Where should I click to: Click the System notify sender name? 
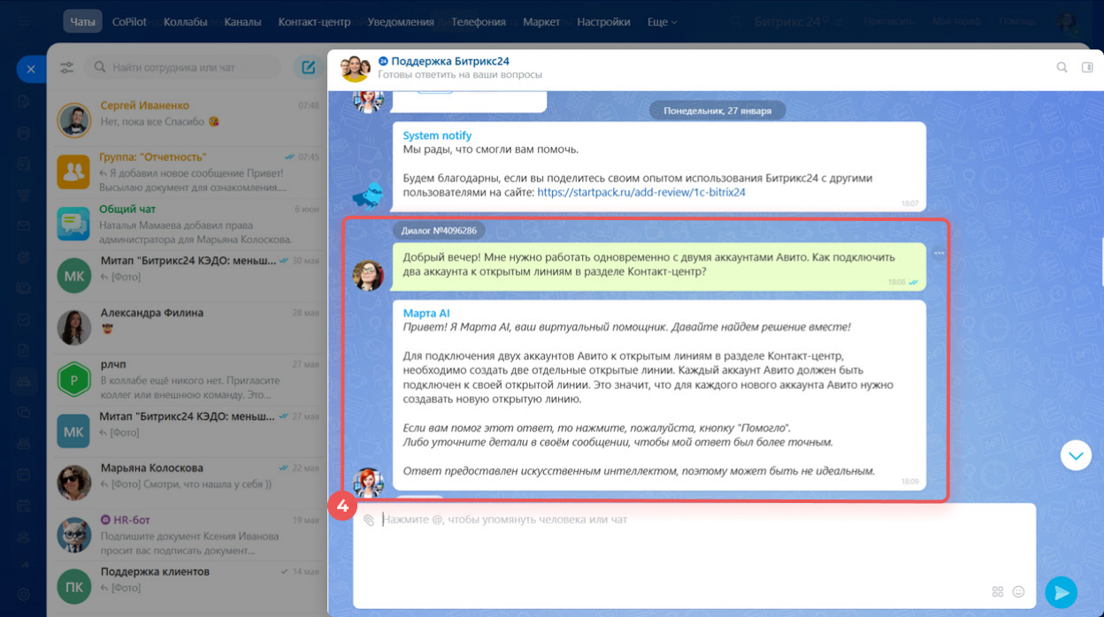point(437,135)
